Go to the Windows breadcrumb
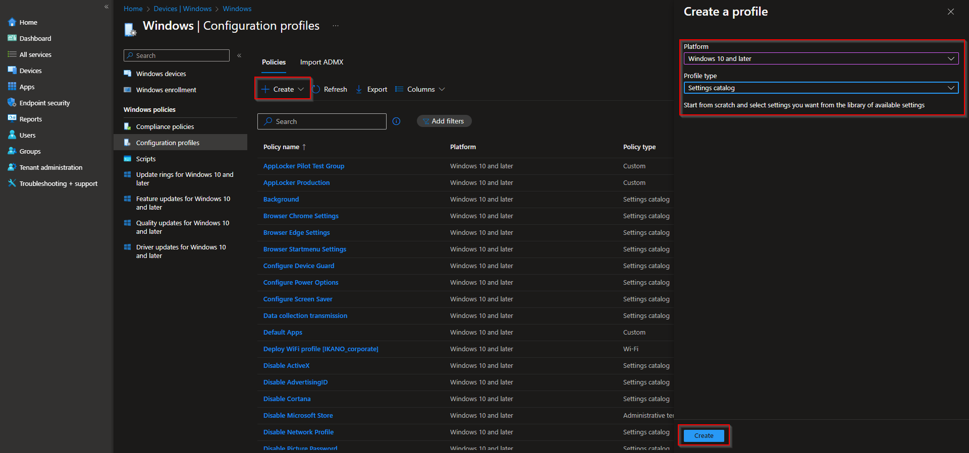969x453 pixels. point(237,9)
